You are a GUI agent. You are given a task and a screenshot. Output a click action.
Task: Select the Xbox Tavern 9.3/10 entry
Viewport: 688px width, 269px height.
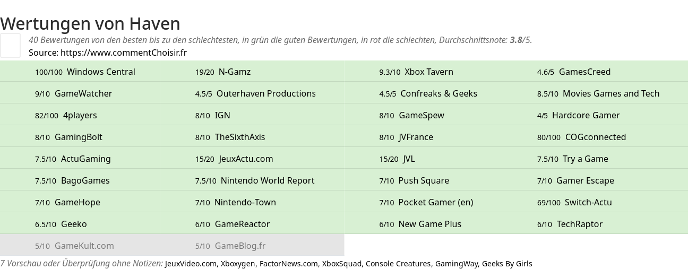[416, 72]
